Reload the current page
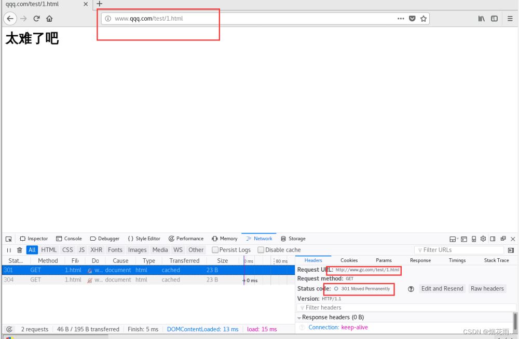The height and width of the screenshot is (339, 519). (36, 19)
